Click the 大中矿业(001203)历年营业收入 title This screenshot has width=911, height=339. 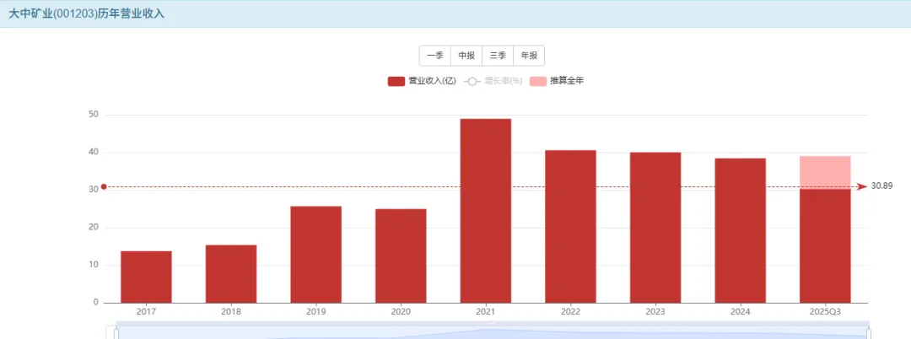click(86, 14)
